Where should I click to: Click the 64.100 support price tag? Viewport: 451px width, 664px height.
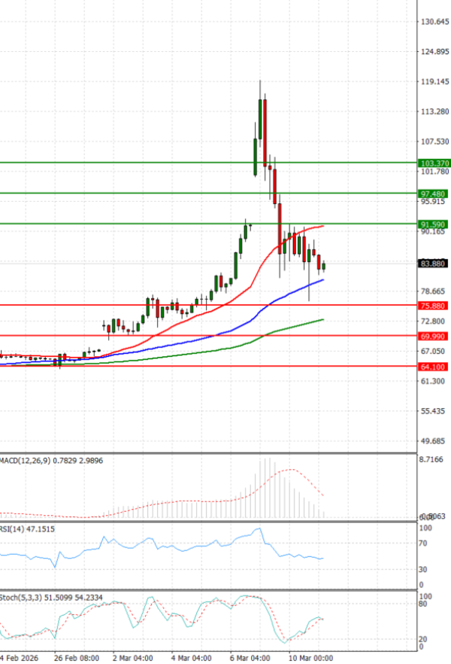pyautogui.click(x=434, y=367)
